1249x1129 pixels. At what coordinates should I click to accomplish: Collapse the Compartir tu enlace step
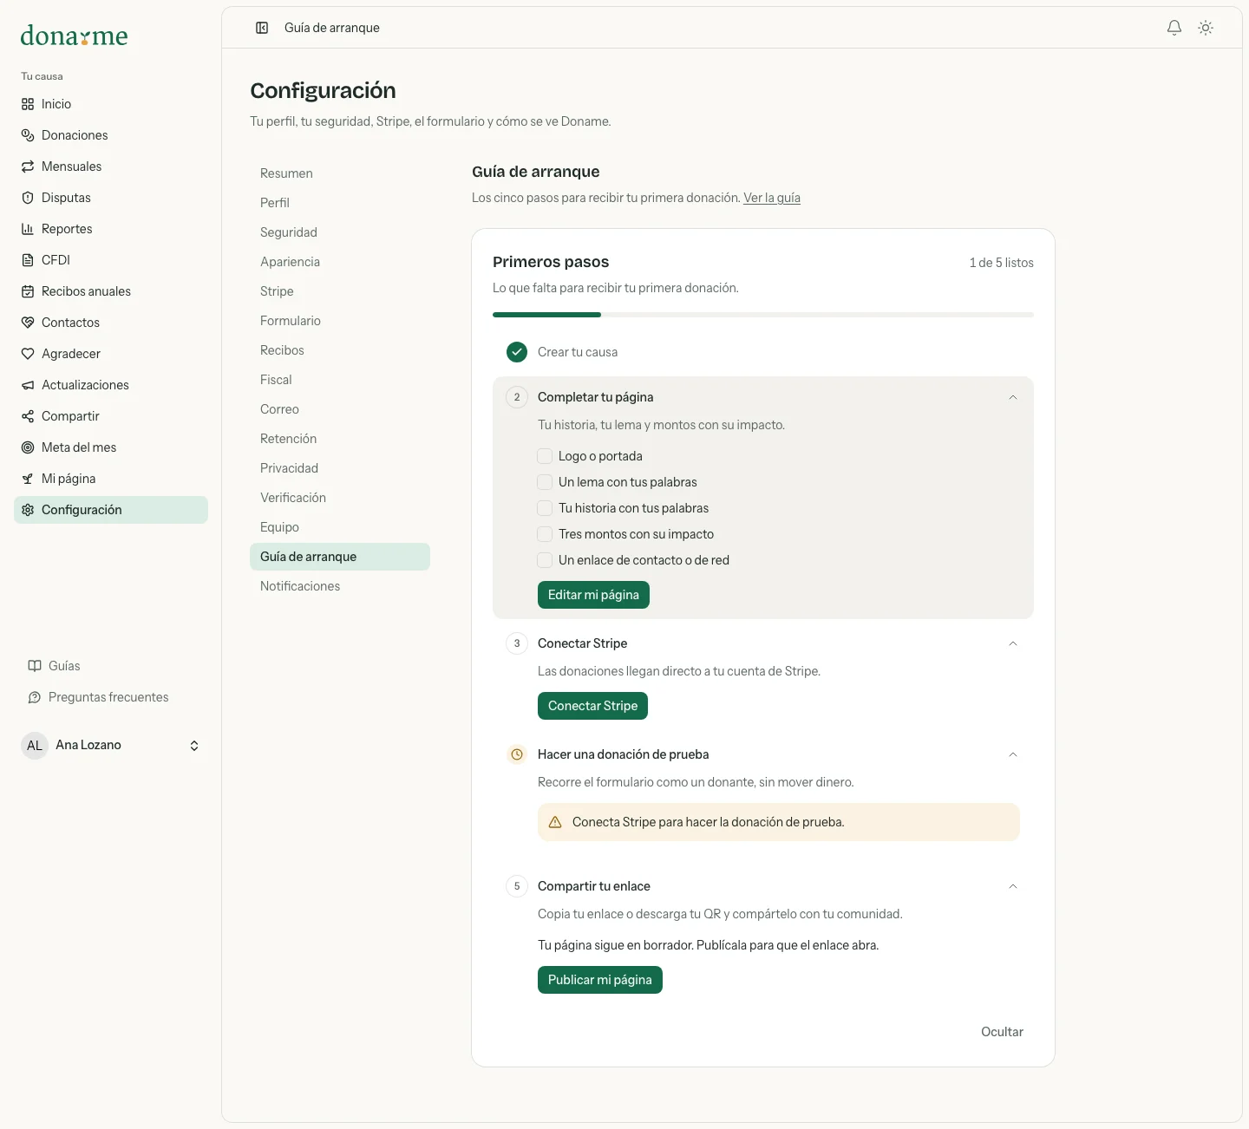[x=1013, y=886]
